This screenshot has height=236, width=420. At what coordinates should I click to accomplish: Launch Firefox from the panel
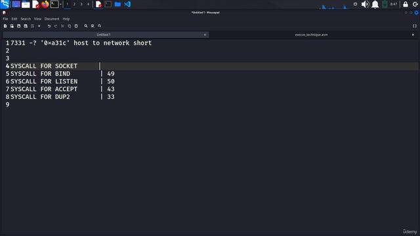[x=45, y=5]
